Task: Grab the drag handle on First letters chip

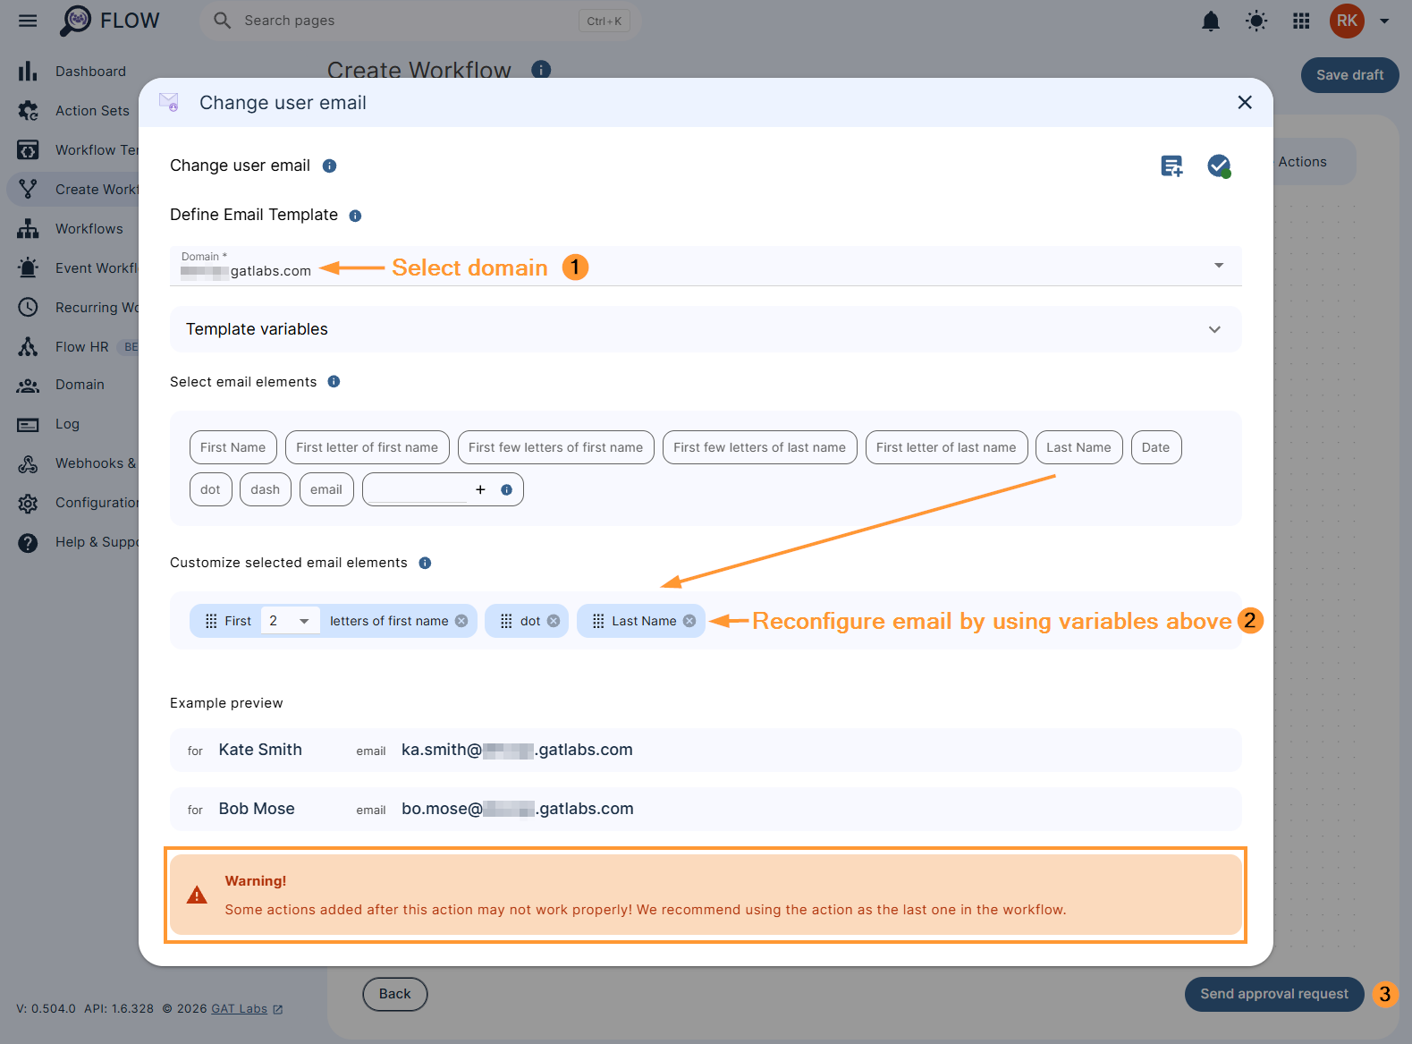Action: [x=211, y=621]
